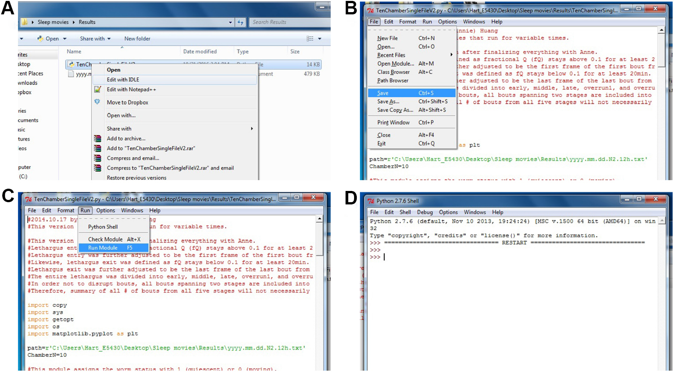The image size is (674, 372).
Task: Click WinRAR icon beside Add to archive
Action: click(x=97, y=138)
